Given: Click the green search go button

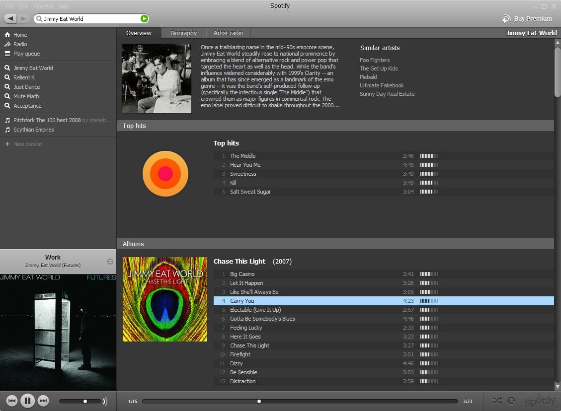Looking at the screenshot, I should point(144,19).
